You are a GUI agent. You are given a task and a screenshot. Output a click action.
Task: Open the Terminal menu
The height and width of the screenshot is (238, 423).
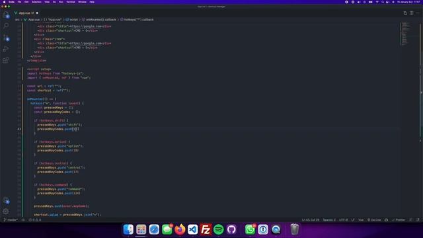(x=71, y=2)
